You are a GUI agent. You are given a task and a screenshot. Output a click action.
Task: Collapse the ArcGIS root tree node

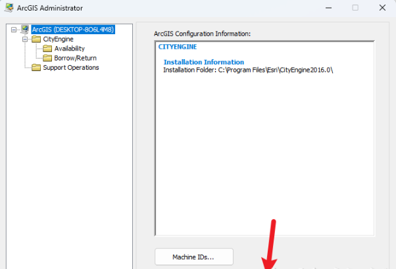[14, 30]
